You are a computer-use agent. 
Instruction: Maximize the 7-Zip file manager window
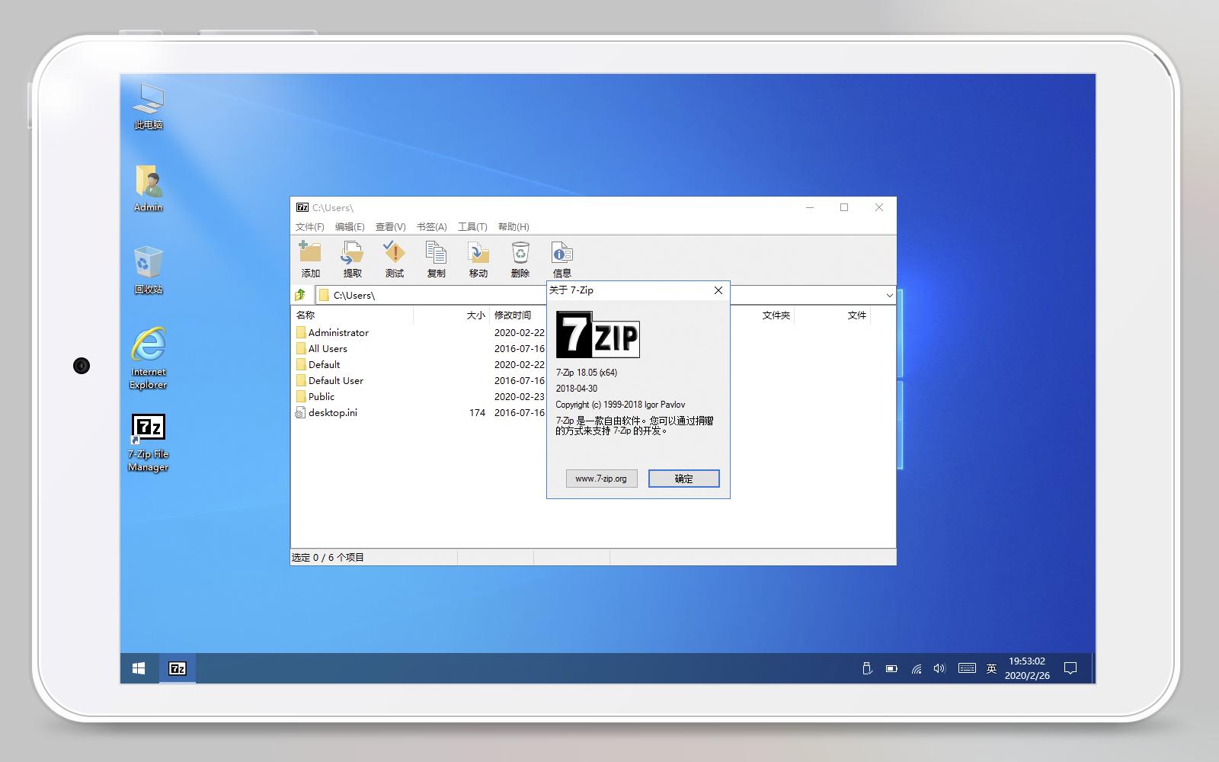coord(844,207)
